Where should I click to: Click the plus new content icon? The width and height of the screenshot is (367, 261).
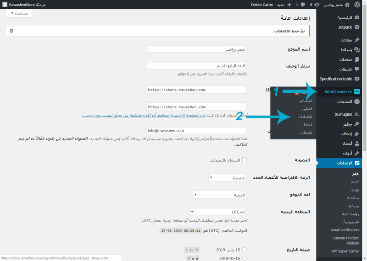tap(289, 5)
